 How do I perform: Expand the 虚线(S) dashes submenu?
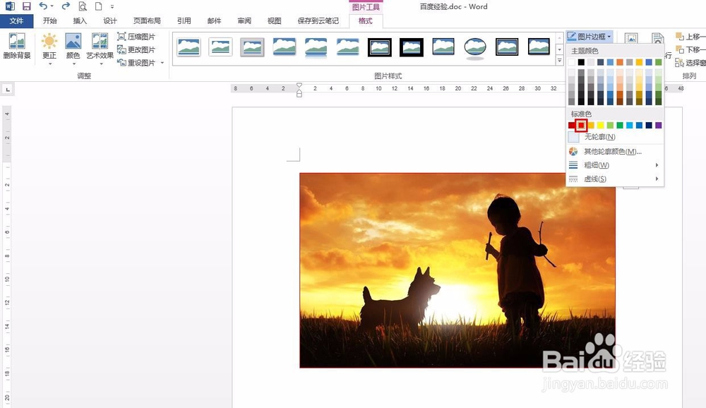coord(615,179)
